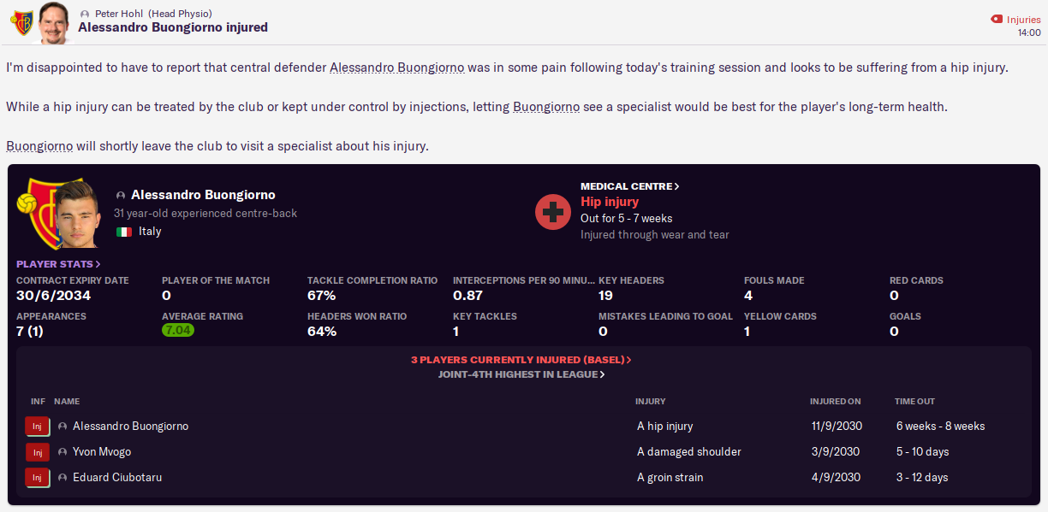Open the Medical Centre section
The height and width of the screenshot is (512, 1048).
[629, 186]
